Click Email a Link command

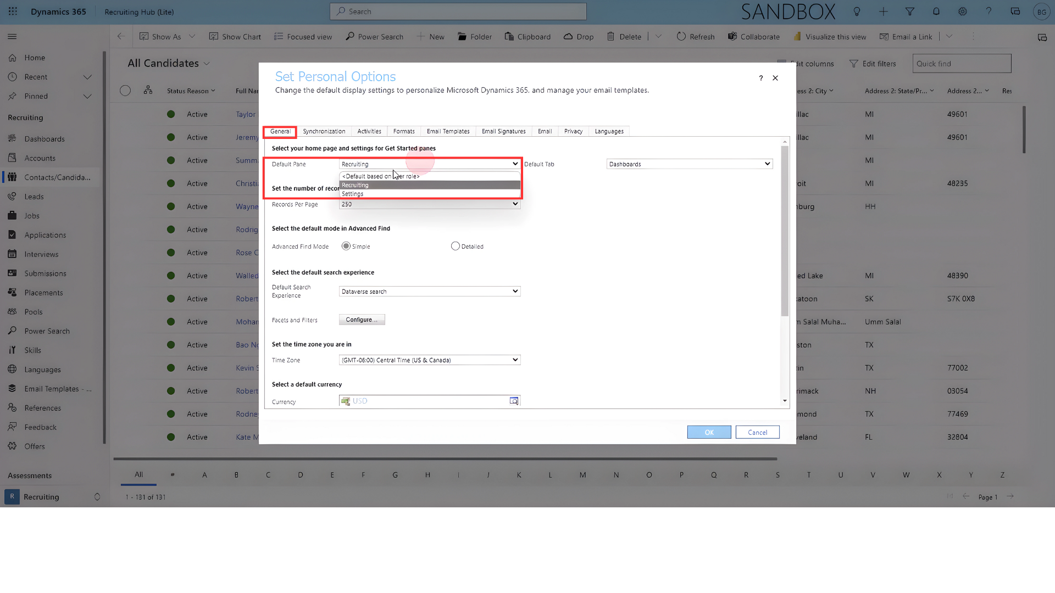pos(906,37)
